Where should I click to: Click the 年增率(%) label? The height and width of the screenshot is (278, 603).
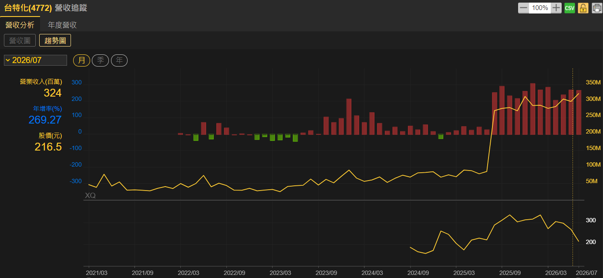(48, 108)
